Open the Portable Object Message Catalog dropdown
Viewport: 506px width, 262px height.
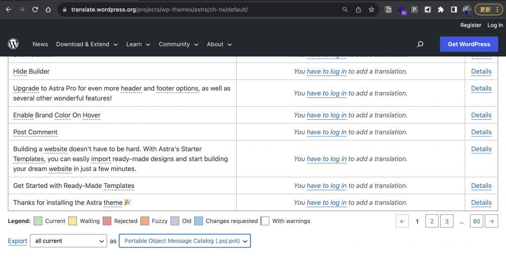(x=185, y=241)
